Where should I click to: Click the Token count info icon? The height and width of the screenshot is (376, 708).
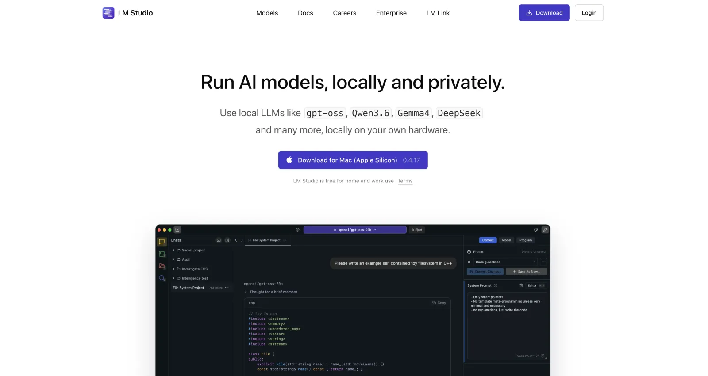click(543, 356)
